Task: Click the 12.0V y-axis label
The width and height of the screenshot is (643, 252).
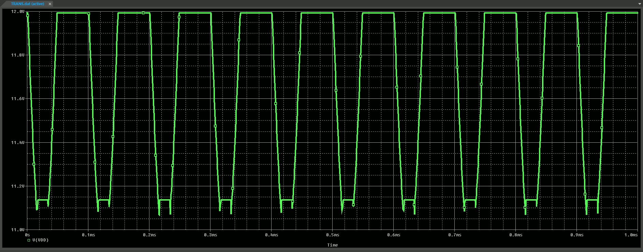Action: point(18,12)
